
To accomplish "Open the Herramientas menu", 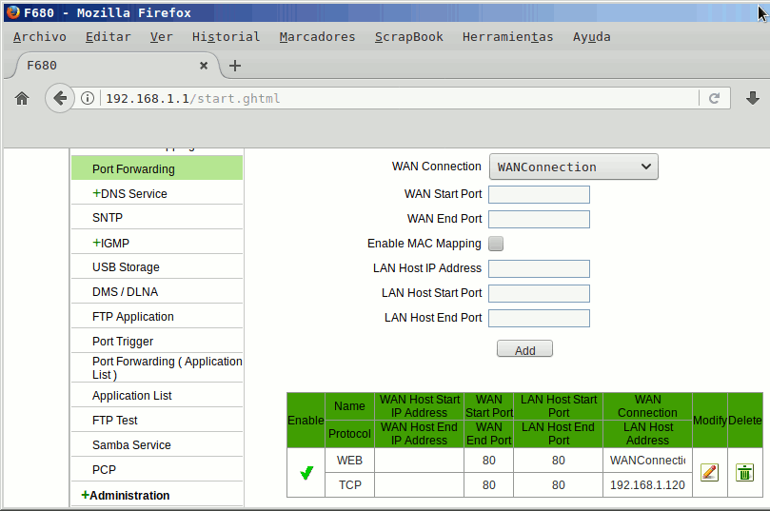I will click(507, 37).
